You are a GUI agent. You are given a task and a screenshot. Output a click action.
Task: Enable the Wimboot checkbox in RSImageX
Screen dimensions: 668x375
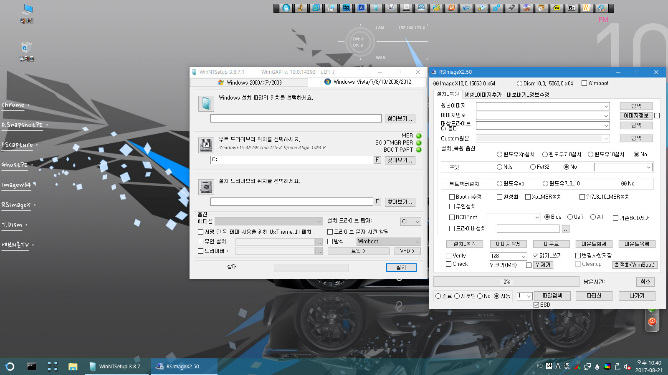[x=584, y=83]
